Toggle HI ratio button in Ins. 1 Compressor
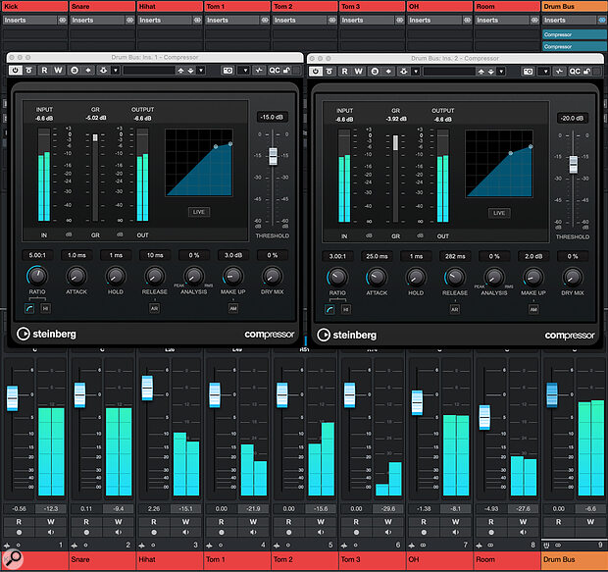Viewport: 608px width, 572px height. [x=45, y=308]
